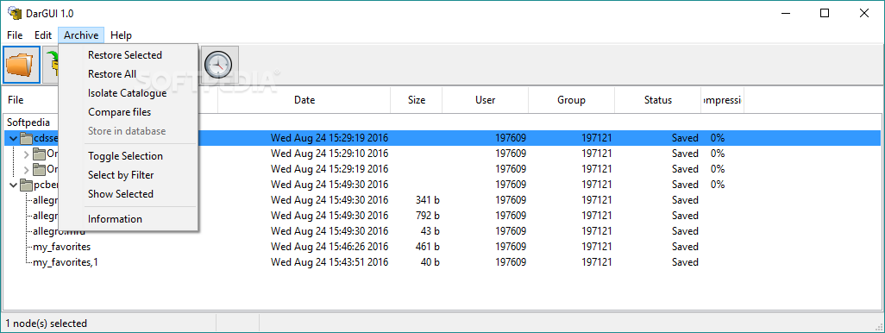Image resolution: width=885 pixels, height=333 pixels.
Task: Collapse the pcber folder node
Action: point(13,185)
